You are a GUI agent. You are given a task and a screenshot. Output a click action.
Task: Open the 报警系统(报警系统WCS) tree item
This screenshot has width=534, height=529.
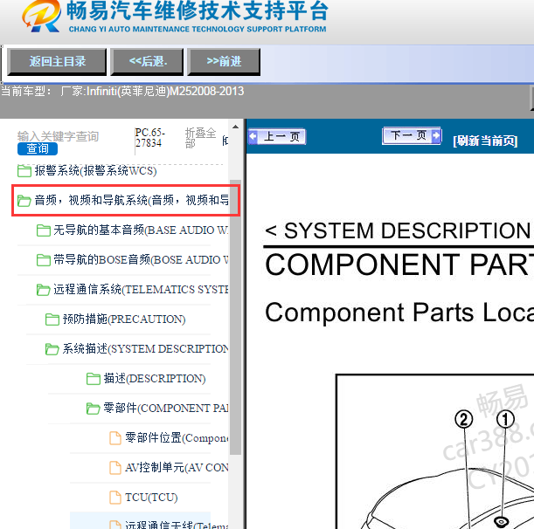pyautogui.click(x=95, y=171)
